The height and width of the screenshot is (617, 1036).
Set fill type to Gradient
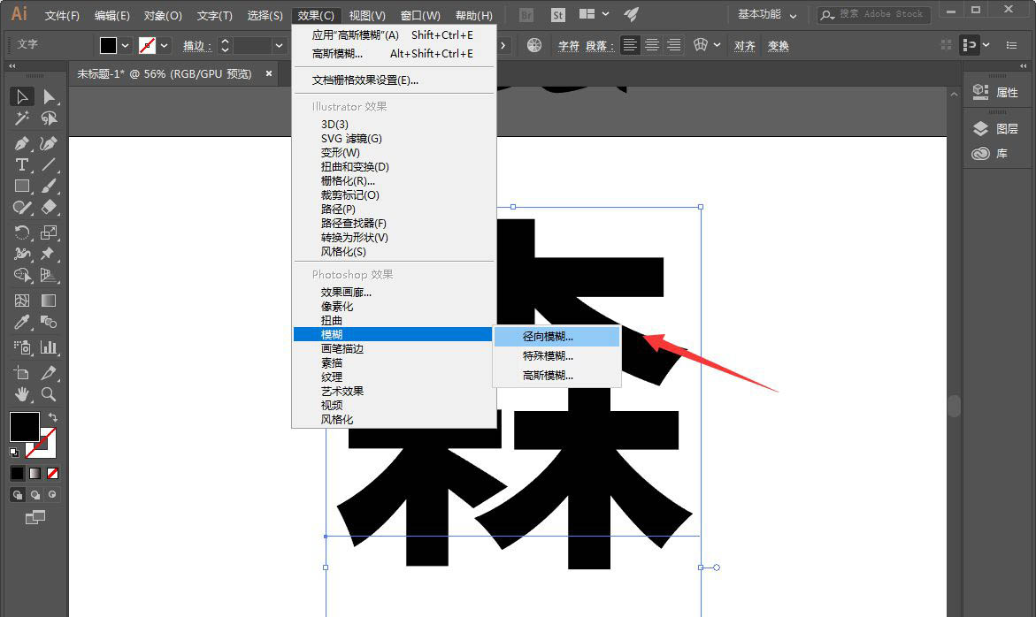(35, 473)
